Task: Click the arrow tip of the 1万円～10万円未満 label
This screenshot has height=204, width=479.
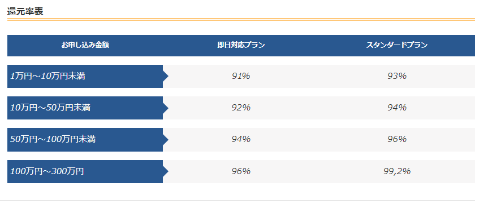Action: [x=166, y=77]
